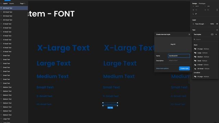Apply the Medium 24/Auto text style
Screen dimensions: 219x123
[203, 57]
